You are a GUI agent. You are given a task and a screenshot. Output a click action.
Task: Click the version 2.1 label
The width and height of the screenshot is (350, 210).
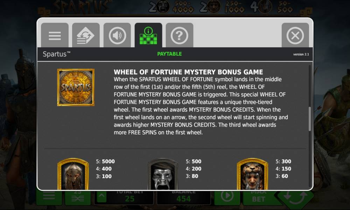coord(301,54)
